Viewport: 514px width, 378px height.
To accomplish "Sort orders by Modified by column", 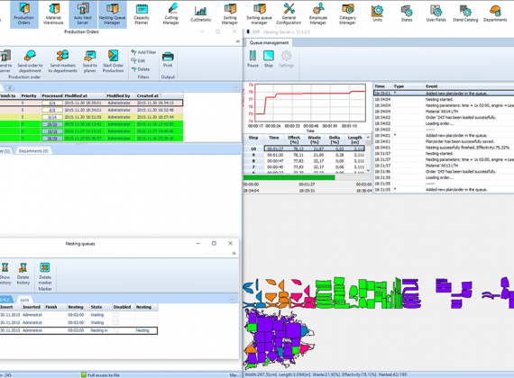I will point(121,96).
